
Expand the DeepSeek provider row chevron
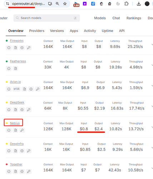[x=152, y=106]
